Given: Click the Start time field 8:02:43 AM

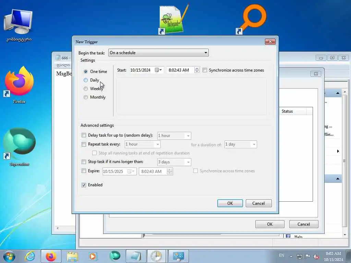Looking at the screenshot, I should click(180, 70).
